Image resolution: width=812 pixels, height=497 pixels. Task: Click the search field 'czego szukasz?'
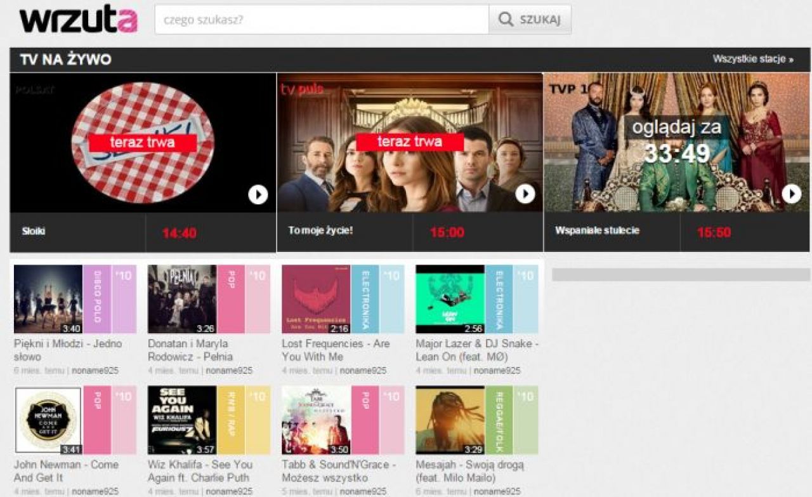(x=322, y=20)
